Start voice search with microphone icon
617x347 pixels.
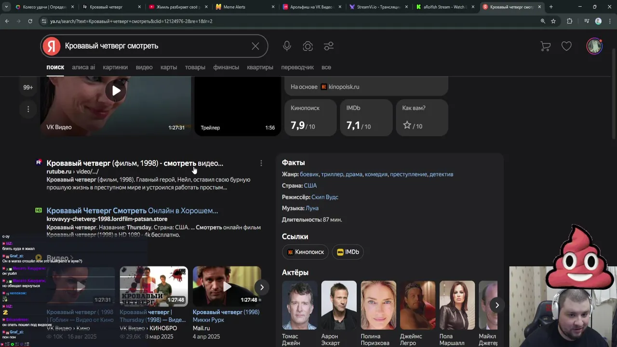pyautogui.click(x=287, y=46)
